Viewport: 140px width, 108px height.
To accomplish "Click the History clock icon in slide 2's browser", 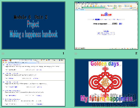I will pos(93,6).
